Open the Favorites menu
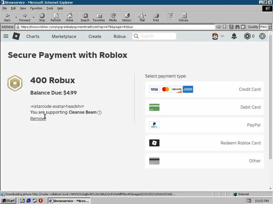This screenshot has width=273, height=204. (36, 8)
